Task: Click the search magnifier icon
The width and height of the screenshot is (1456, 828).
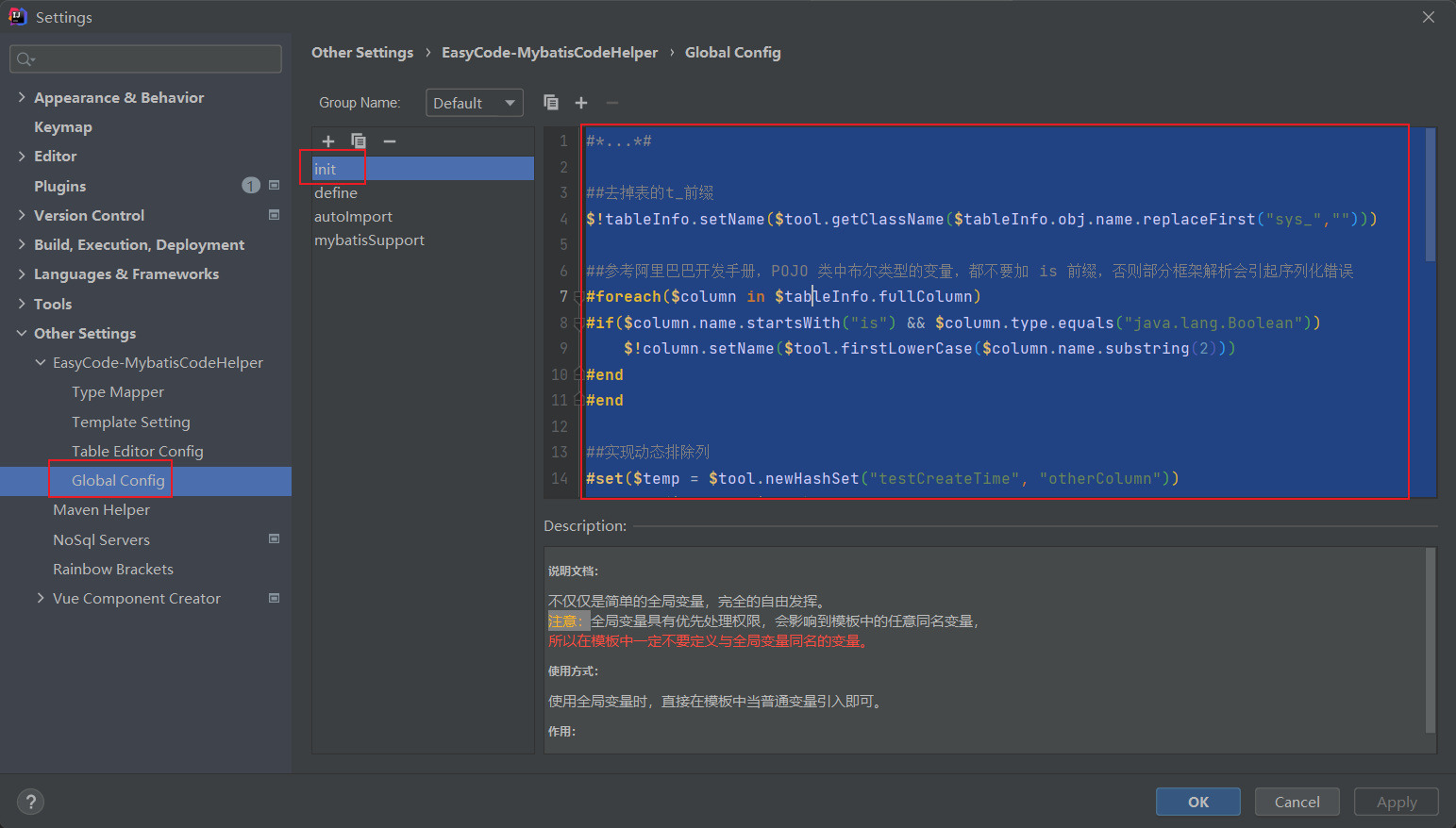Action: coord(25,59)
